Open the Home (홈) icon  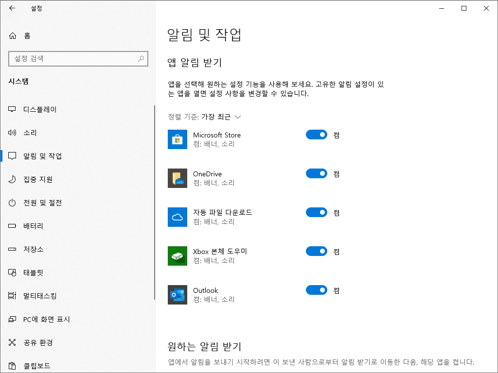[x=12, y=35]
